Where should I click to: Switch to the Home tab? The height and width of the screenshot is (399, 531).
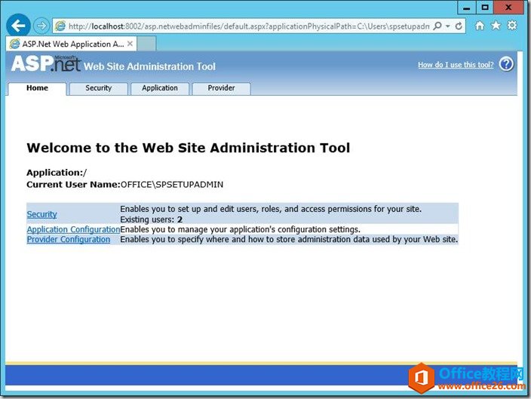(x=37, y=88)
